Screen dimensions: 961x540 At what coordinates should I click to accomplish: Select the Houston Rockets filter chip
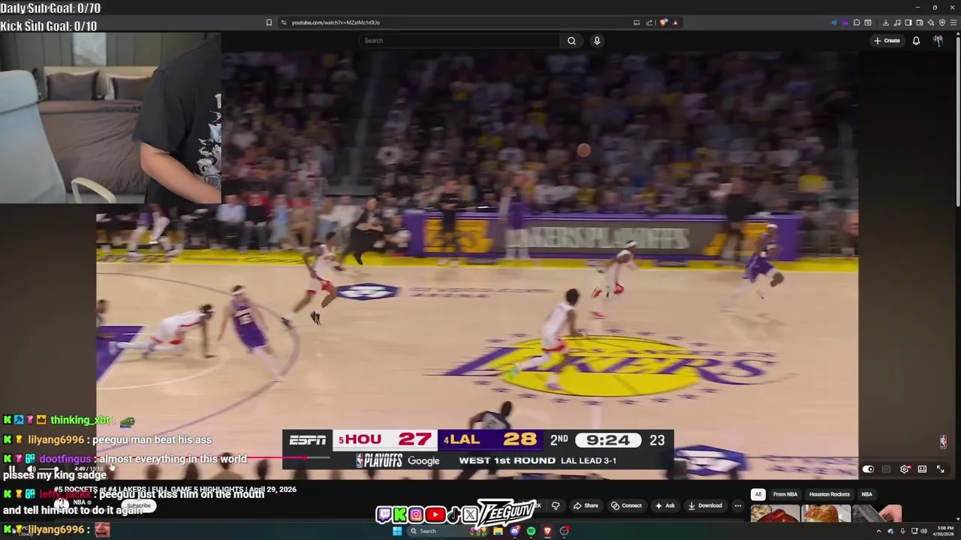pos(829,494)
